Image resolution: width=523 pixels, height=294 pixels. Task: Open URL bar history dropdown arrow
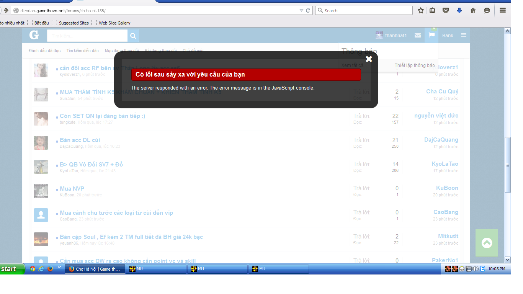coord(301,10)
